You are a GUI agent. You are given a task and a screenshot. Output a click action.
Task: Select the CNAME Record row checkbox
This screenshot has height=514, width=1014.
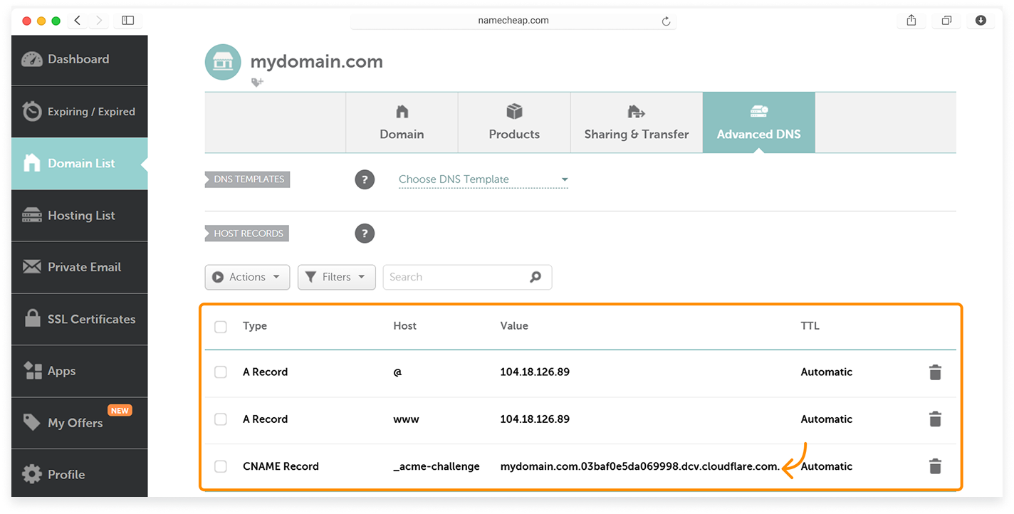point(221,466)
